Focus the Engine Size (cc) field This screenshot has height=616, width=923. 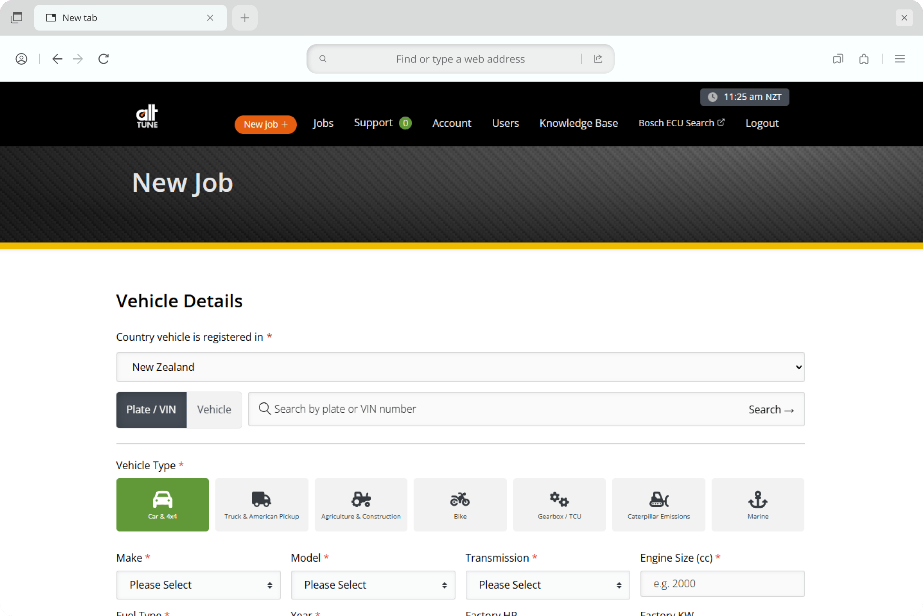coord(722,583)
